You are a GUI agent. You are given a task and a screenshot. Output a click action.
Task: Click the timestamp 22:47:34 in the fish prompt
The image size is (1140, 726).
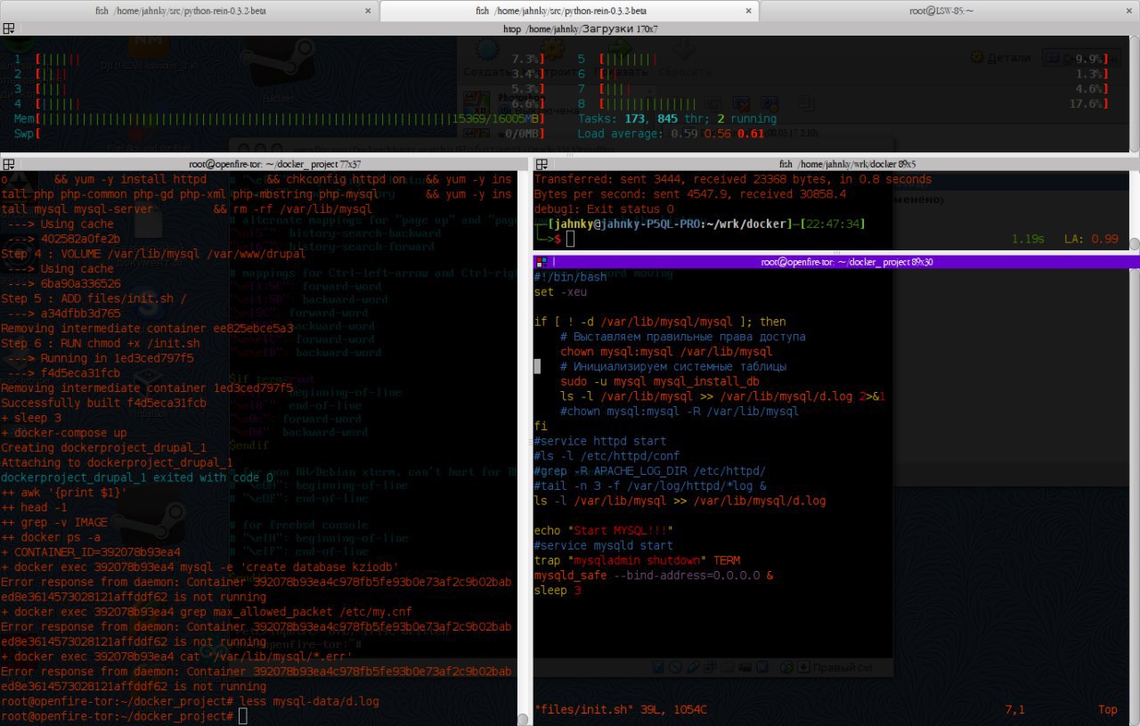click(x=833, y=224)
